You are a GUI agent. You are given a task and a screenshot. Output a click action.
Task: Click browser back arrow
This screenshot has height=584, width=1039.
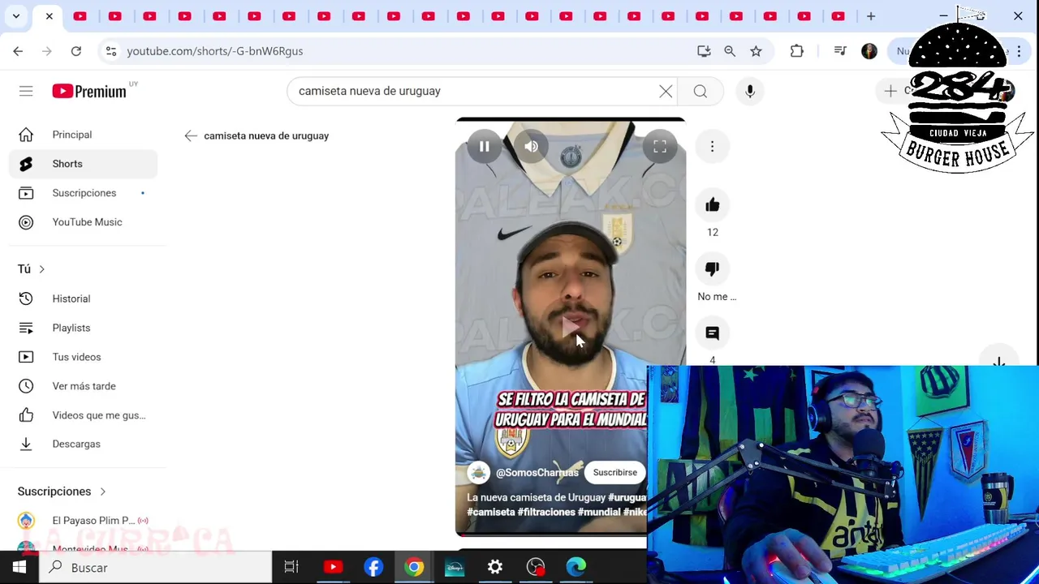[18, 51]
